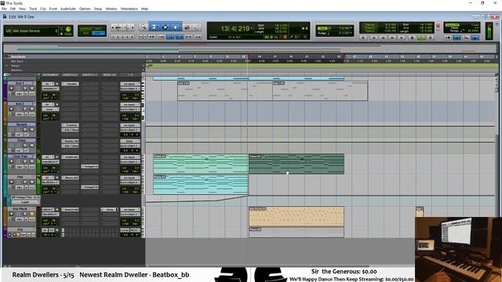Open the Delay send on Arp Pluck
Image resolution: width=502 pixels, height=282 pixels.
click(x=109, y=209)
